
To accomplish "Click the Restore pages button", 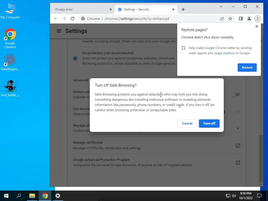I will coord(247,68).
